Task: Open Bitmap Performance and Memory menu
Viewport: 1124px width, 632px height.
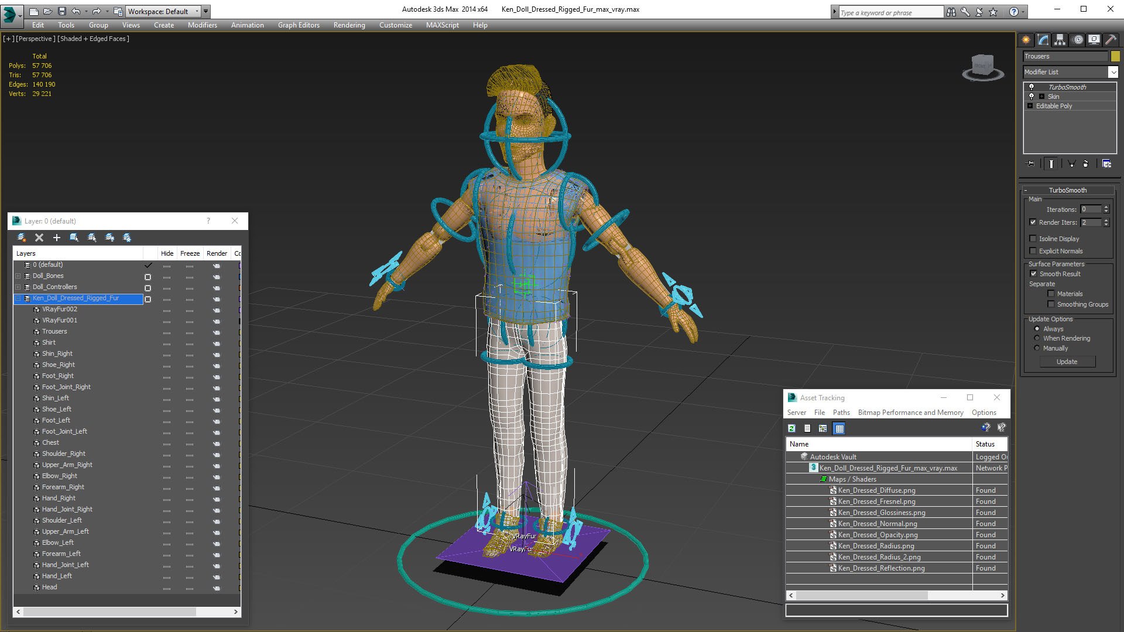Action: (910, 413)
